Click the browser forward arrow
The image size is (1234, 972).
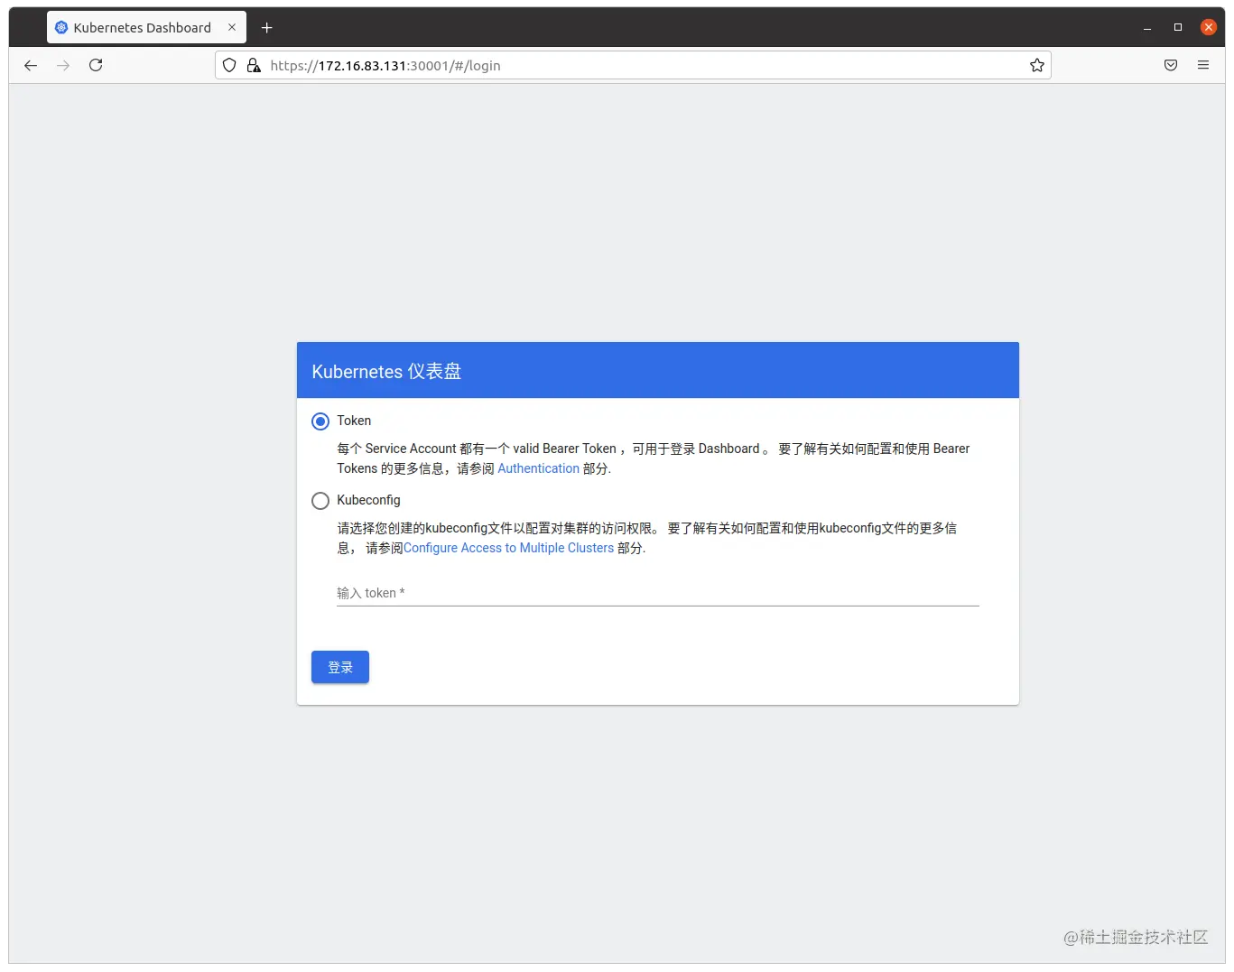coord(63,65)
